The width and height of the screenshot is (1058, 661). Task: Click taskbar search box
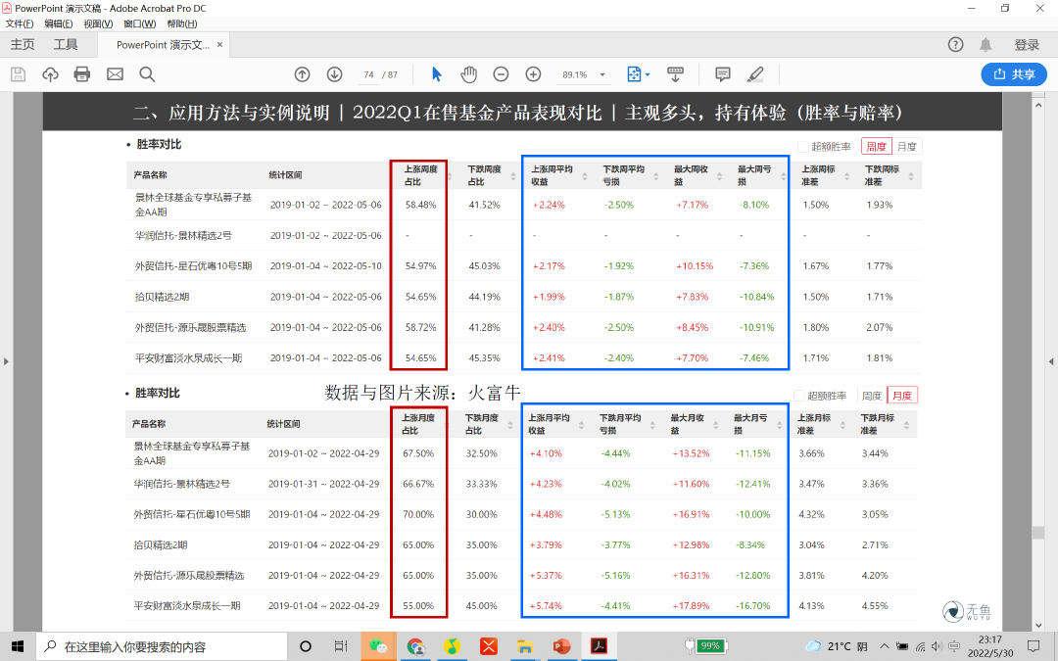[162, 646]
